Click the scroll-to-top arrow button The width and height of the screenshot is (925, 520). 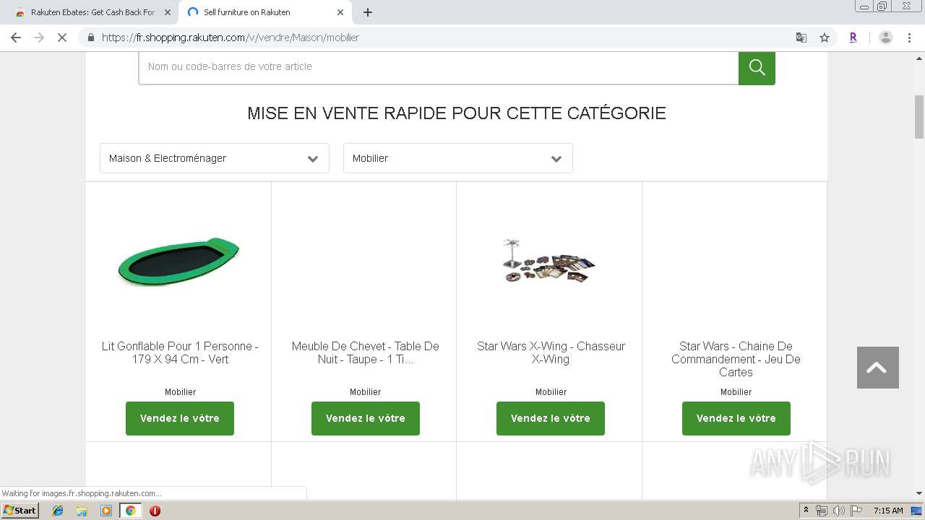(x=877, y=368)
